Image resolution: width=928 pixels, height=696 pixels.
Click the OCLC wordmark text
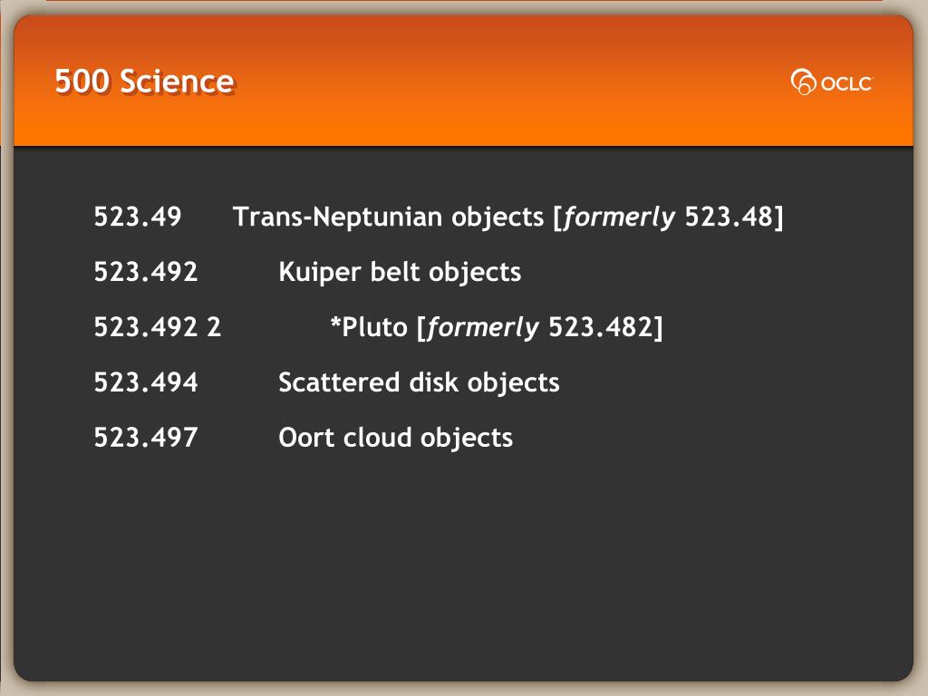[x=846, y=83]
